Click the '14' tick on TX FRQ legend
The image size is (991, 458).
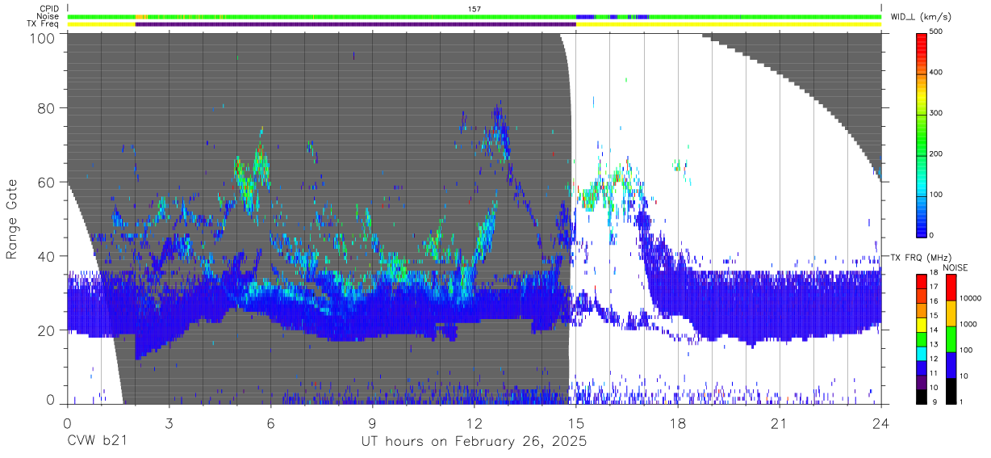click(935, 330)
